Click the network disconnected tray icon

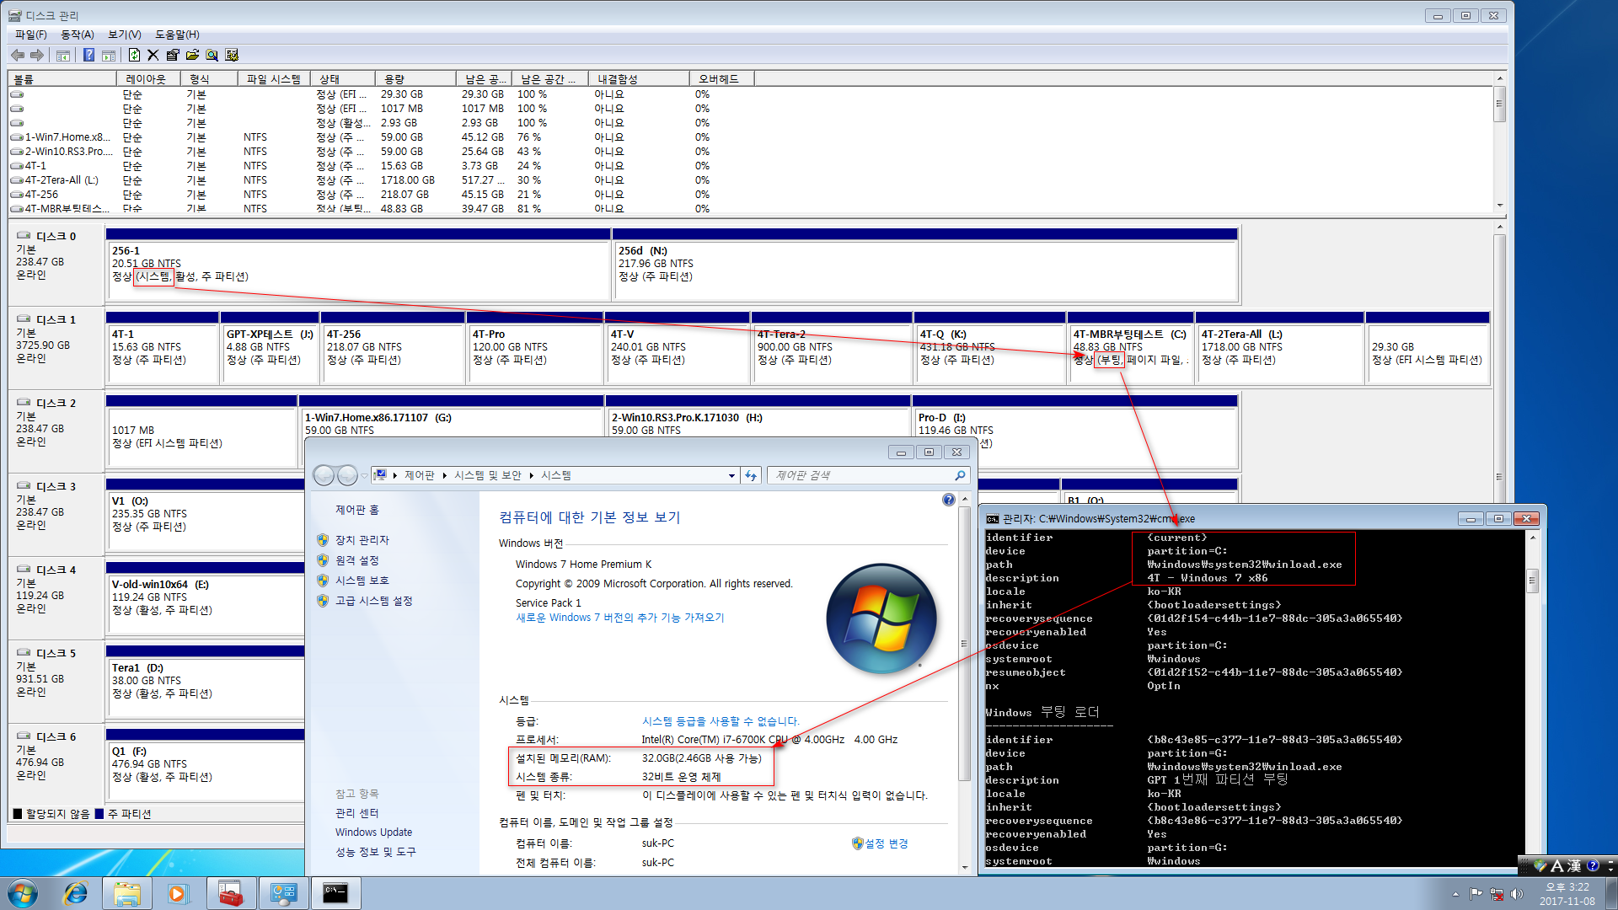[1497, 894]
